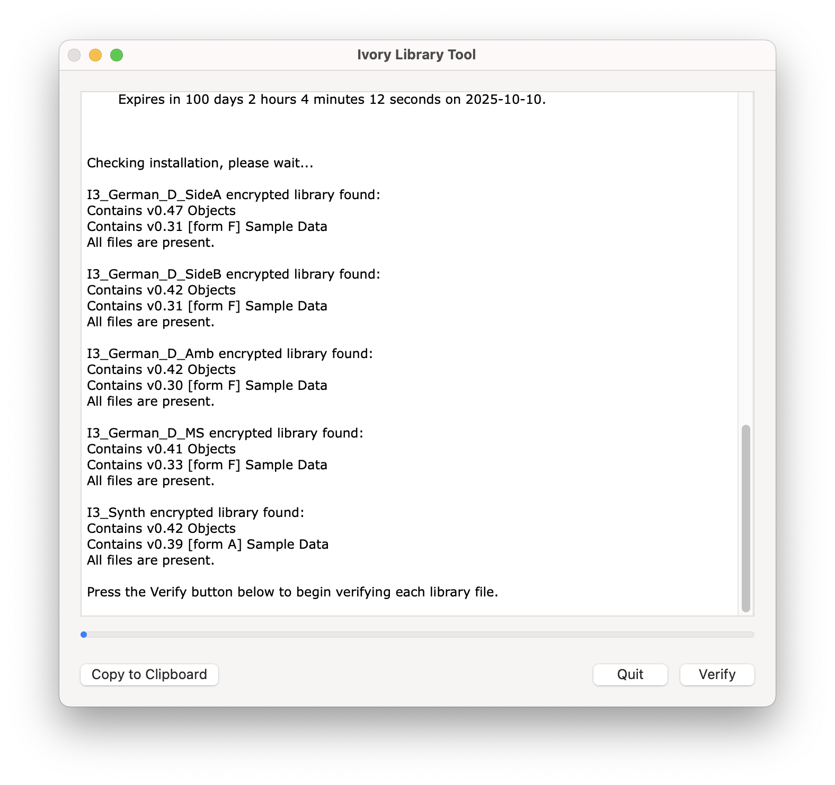The height and width of the screenshot is (785, 835).
Task: Click the verification progress bar
Action: coord(417,634)
